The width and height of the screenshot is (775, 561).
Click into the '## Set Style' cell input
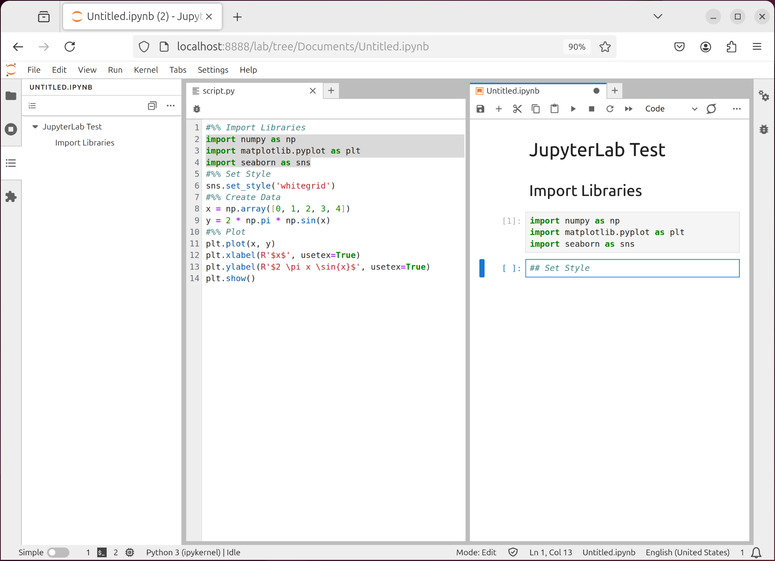632,268
